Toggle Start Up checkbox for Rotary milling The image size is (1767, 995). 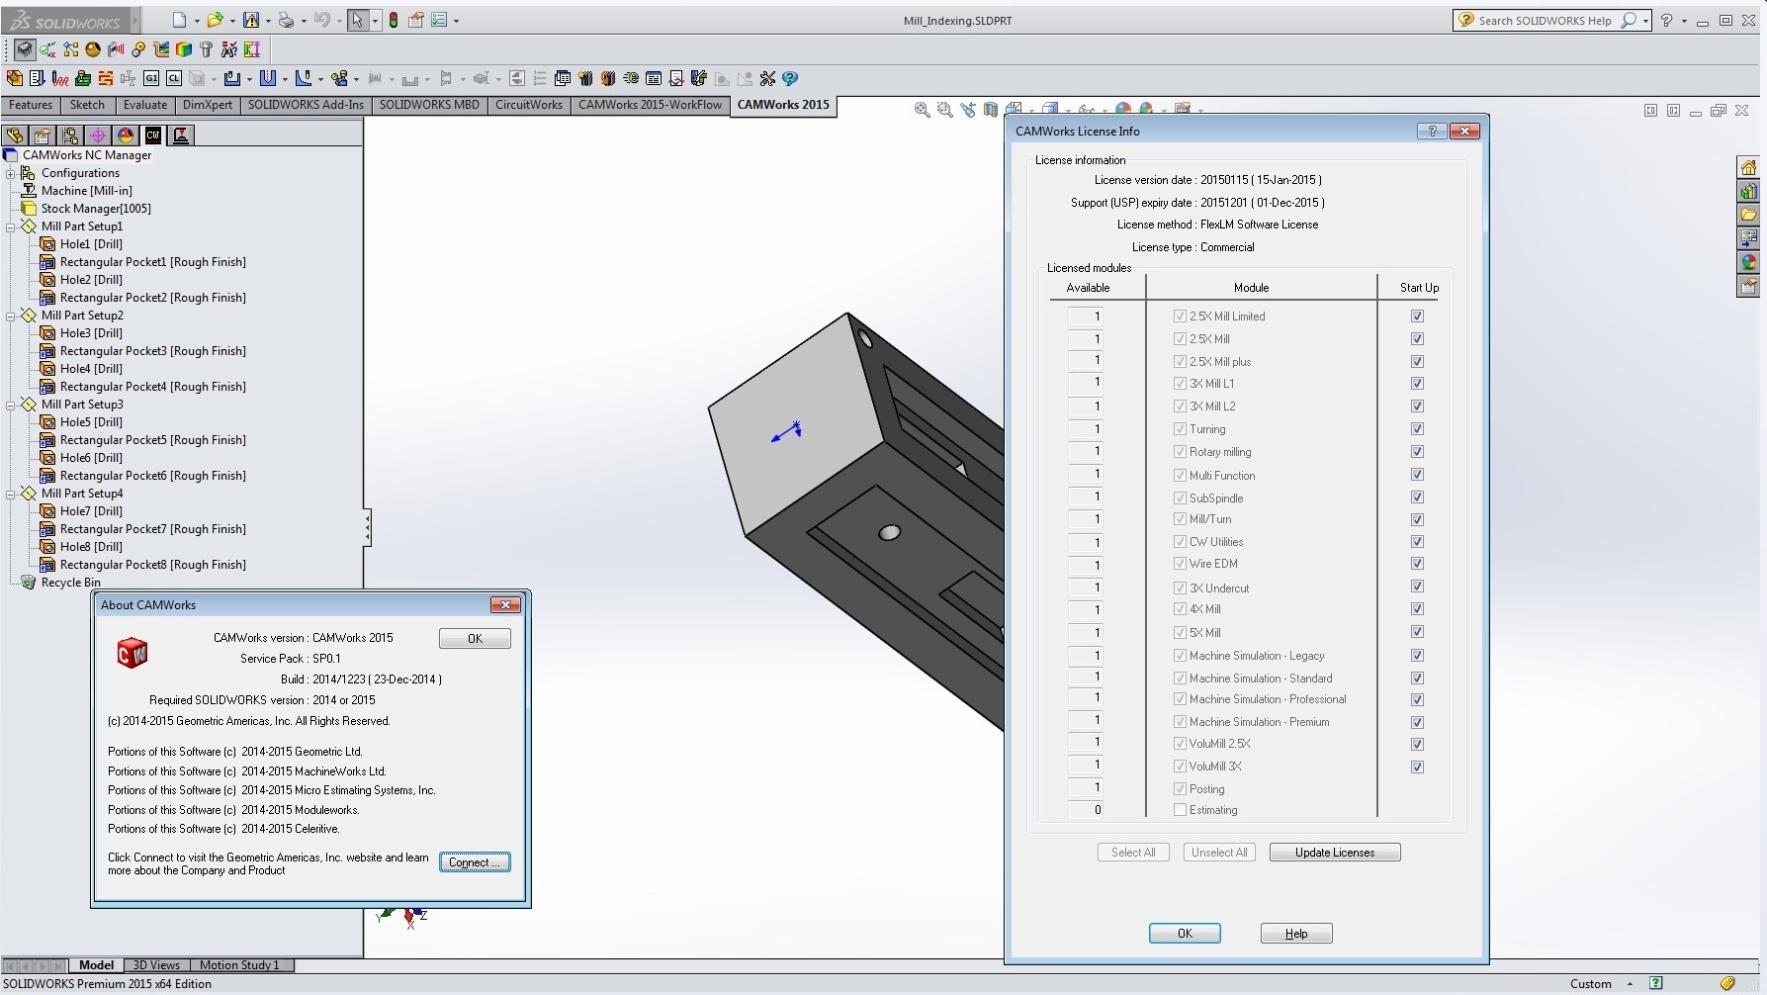pos(1417,452)
